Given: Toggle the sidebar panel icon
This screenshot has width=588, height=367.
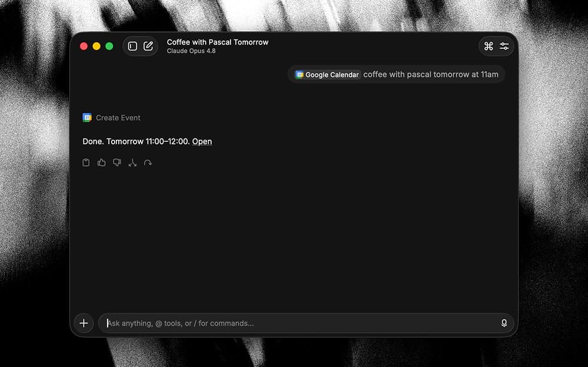Looking at the screenshot, I should (132, 46).
